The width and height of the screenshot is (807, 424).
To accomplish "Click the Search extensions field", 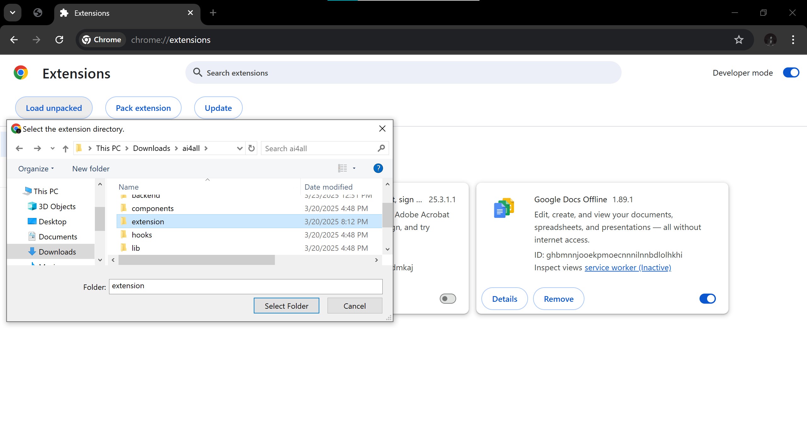I will click(403, 73).
